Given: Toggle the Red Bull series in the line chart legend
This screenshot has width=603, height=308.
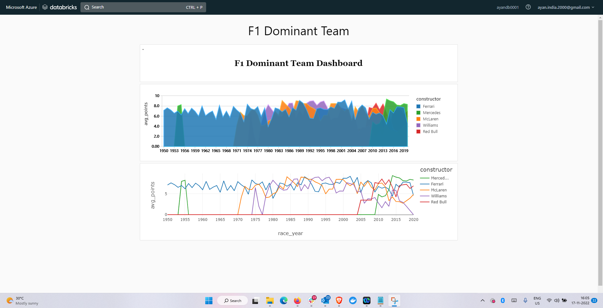Looking at the screenshot, I should click(439, 202).
